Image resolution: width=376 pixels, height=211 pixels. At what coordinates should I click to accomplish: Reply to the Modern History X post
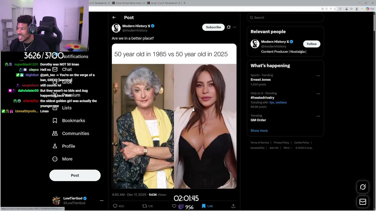pyautogui.click(x=115, y=206)
